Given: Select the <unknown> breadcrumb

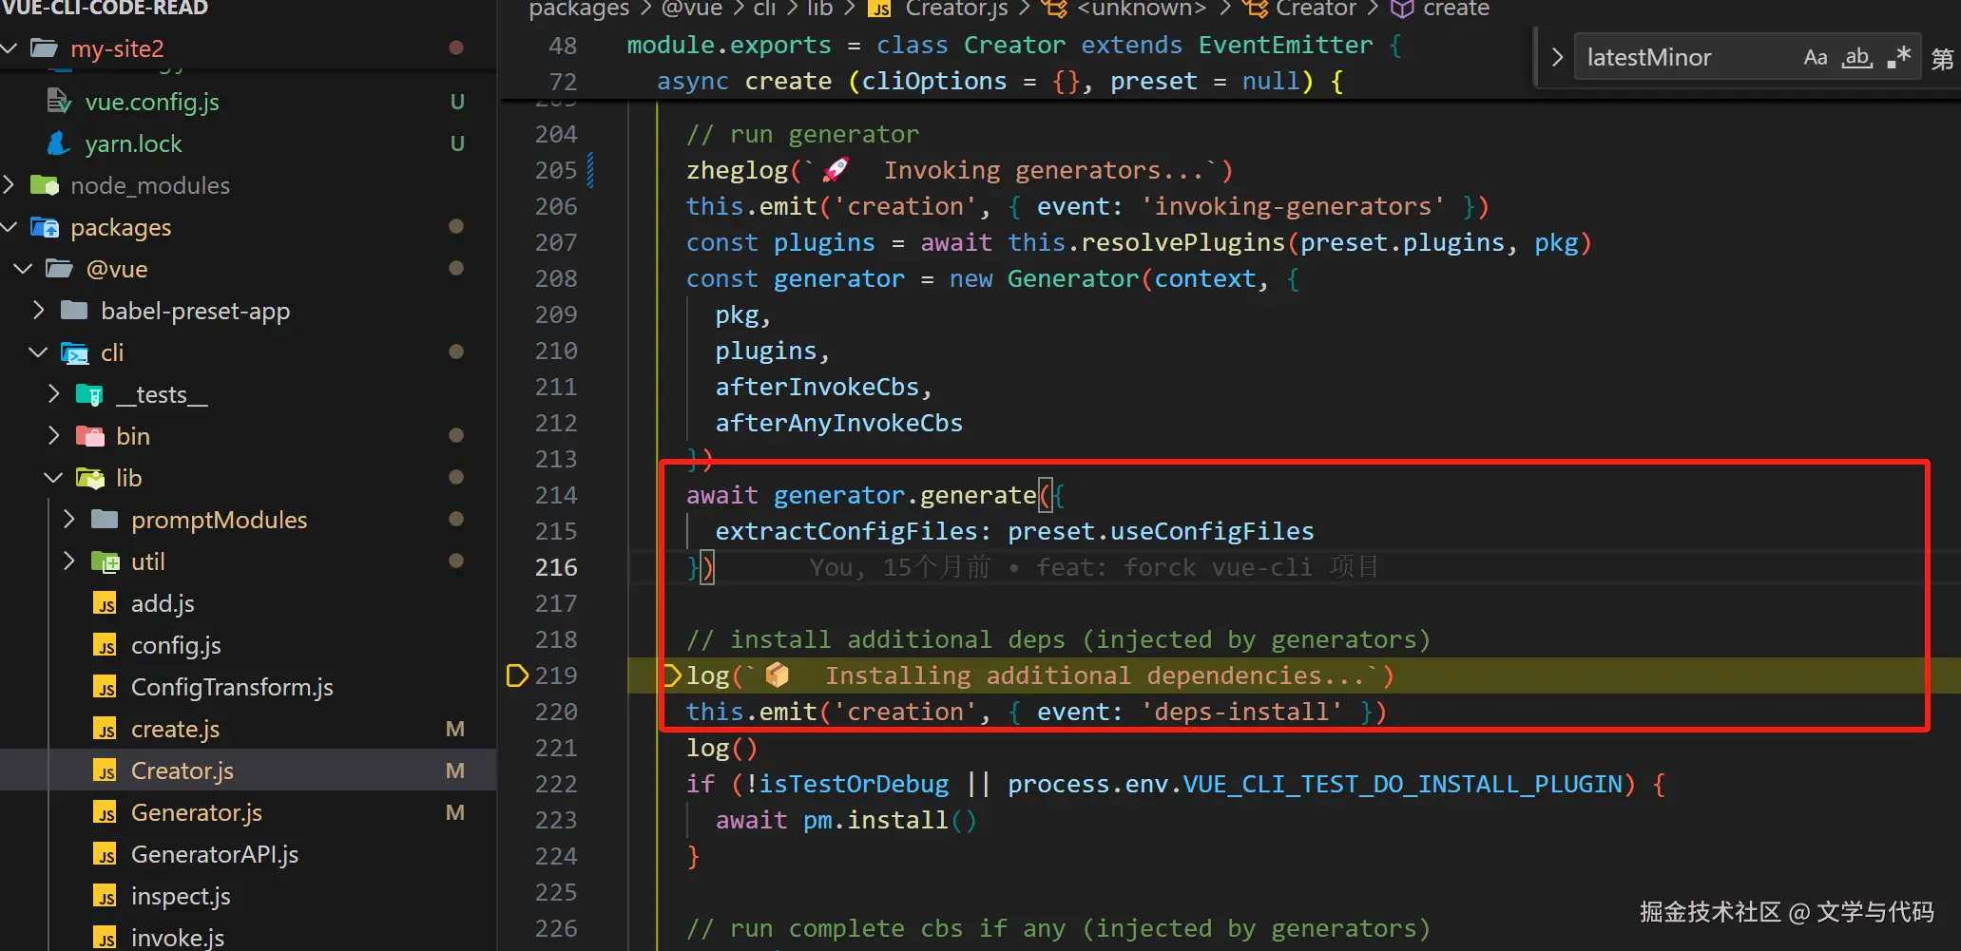Looking at the screenshot, I should click(x=1142, y=9).
